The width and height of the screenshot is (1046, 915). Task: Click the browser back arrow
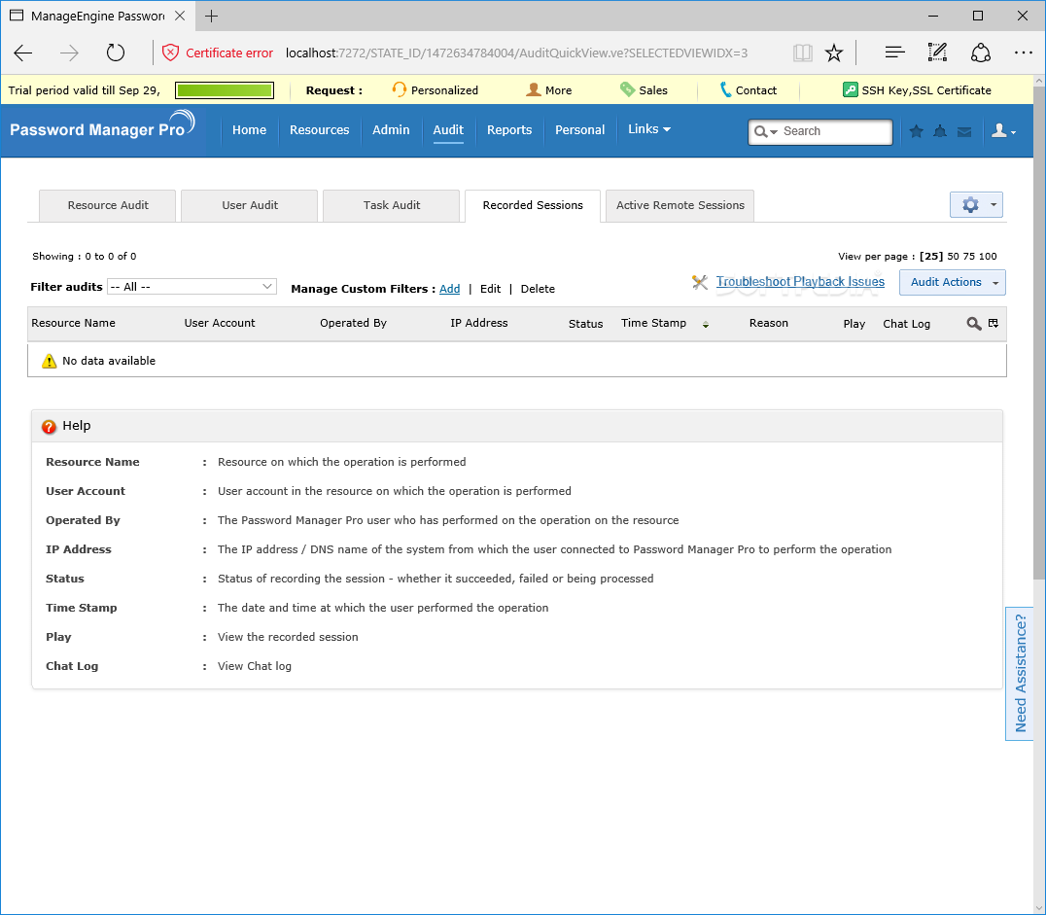(23, 53)
